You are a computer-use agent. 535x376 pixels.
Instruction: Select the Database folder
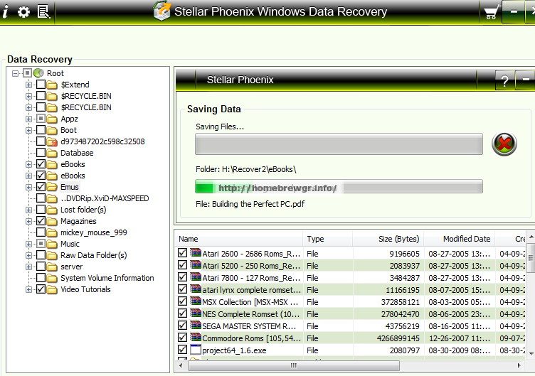[77, 153]
